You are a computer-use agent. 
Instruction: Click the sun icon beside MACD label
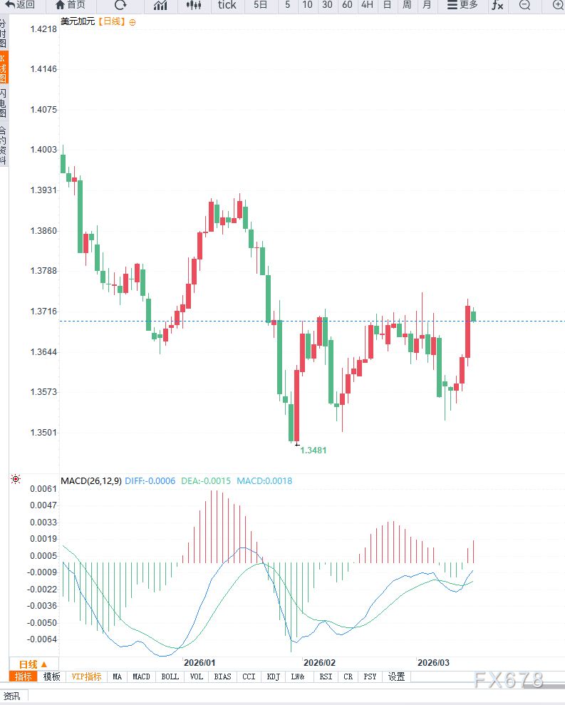coord(16,480)
